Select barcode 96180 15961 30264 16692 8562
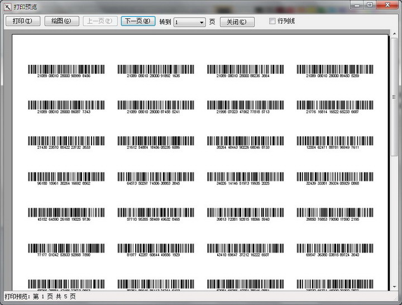Screen dimensions: 402x305 (x=66, y=179)
